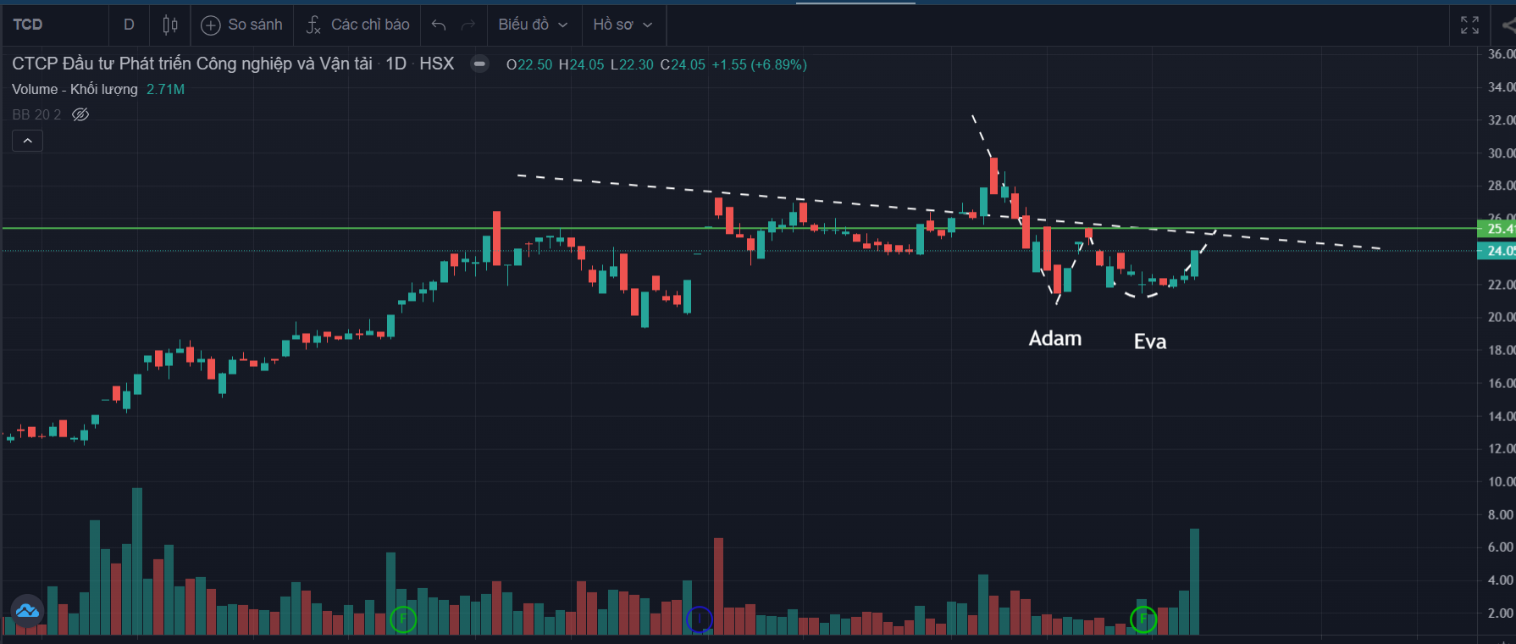The height and width of the screenshot is (644, 1516).
Task: Click the company name chart title
Action: (x=192, y=64)
